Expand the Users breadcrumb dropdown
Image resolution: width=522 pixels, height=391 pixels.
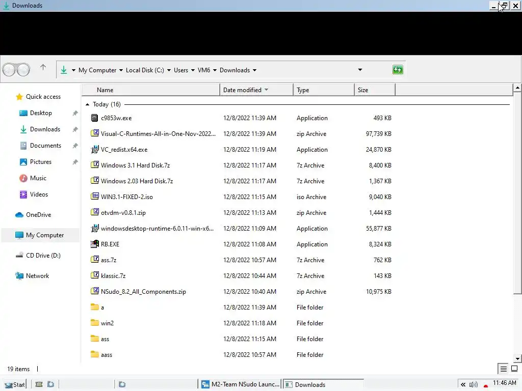point(193,70)
